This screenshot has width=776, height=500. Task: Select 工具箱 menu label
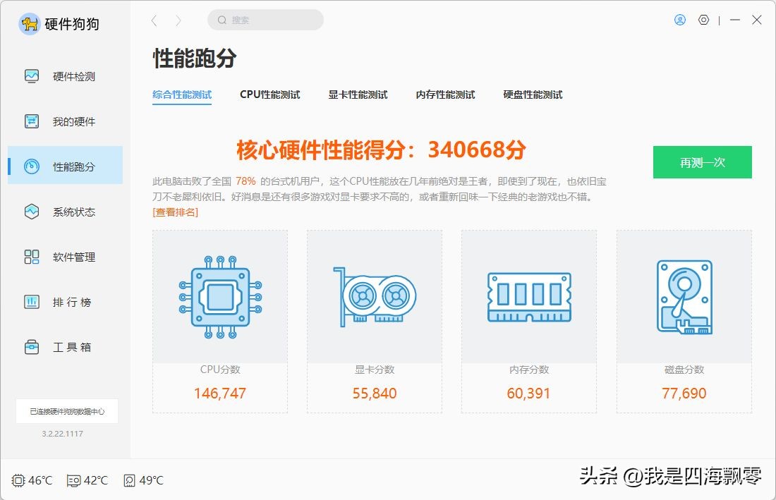coord(72,347)
